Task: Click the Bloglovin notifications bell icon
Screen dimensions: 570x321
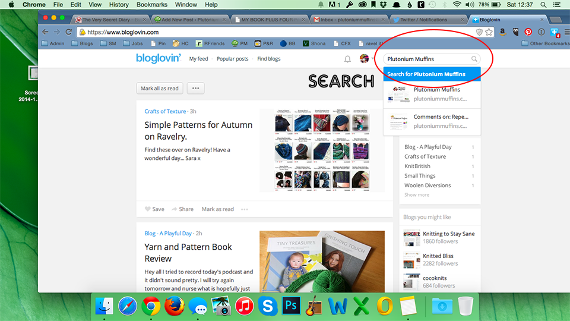Action: [347, 59]
